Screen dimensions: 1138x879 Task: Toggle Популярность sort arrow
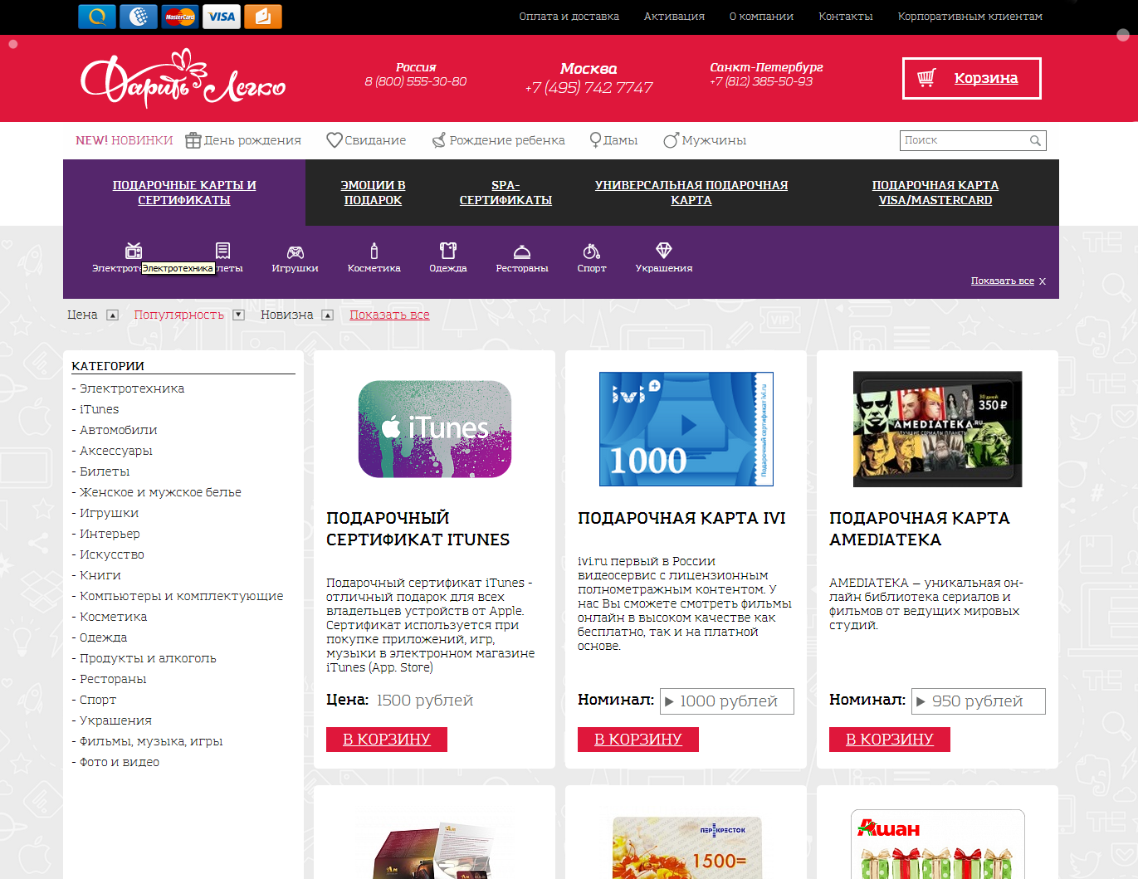tap(238, 315)
